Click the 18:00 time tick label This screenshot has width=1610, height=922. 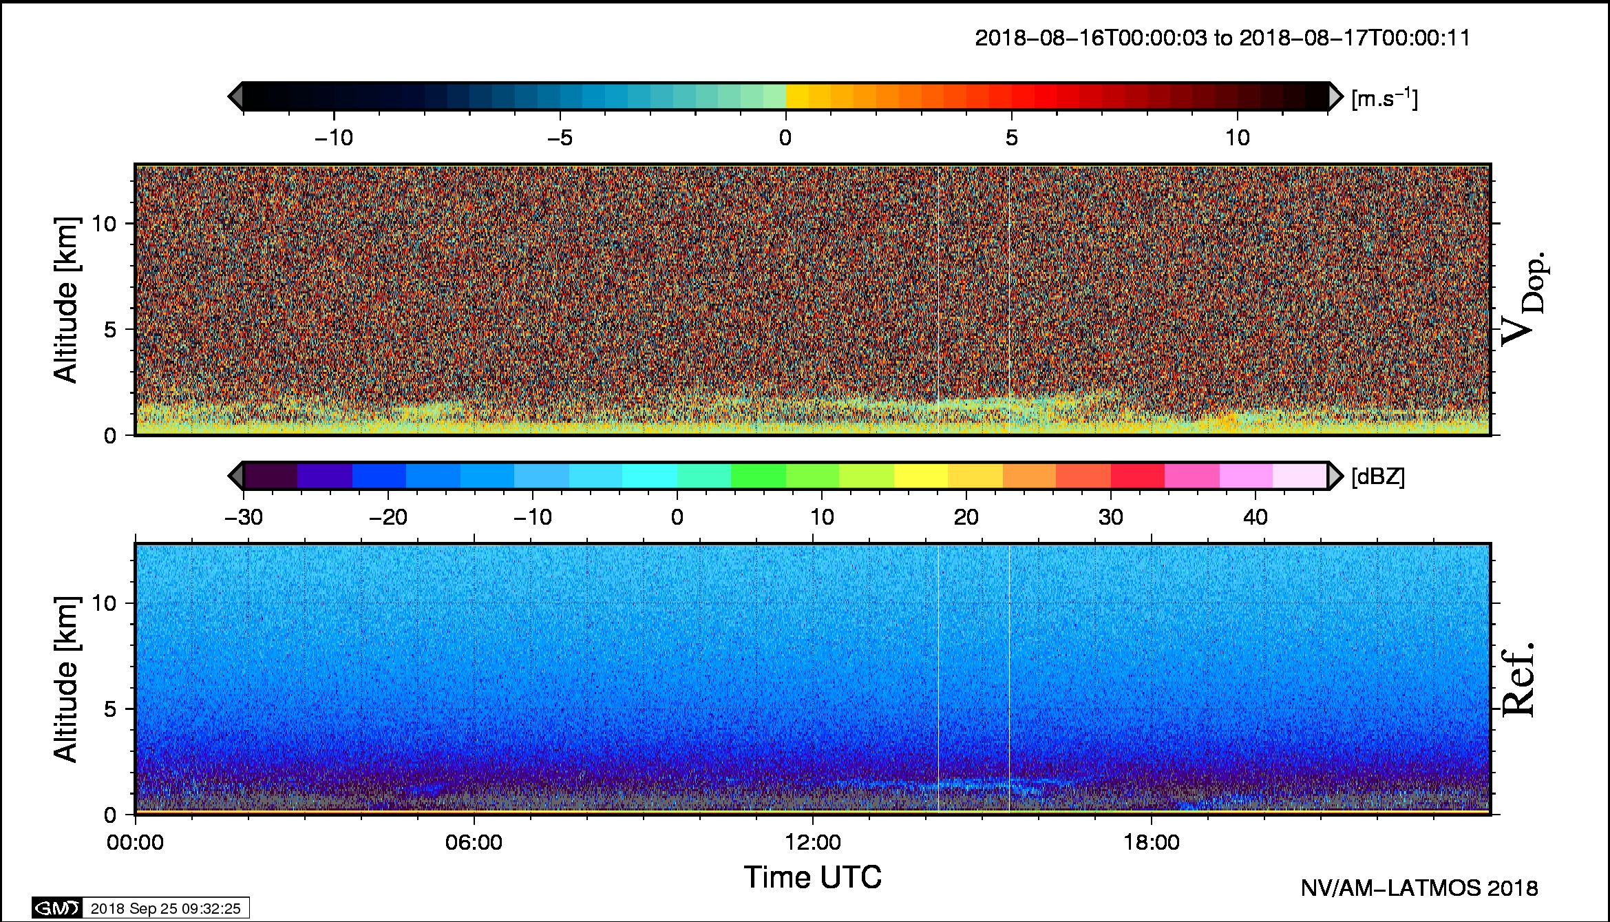(1152, 842)
